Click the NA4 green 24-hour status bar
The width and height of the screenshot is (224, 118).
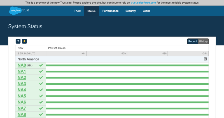pyautogui.click(x=127, y=90)
